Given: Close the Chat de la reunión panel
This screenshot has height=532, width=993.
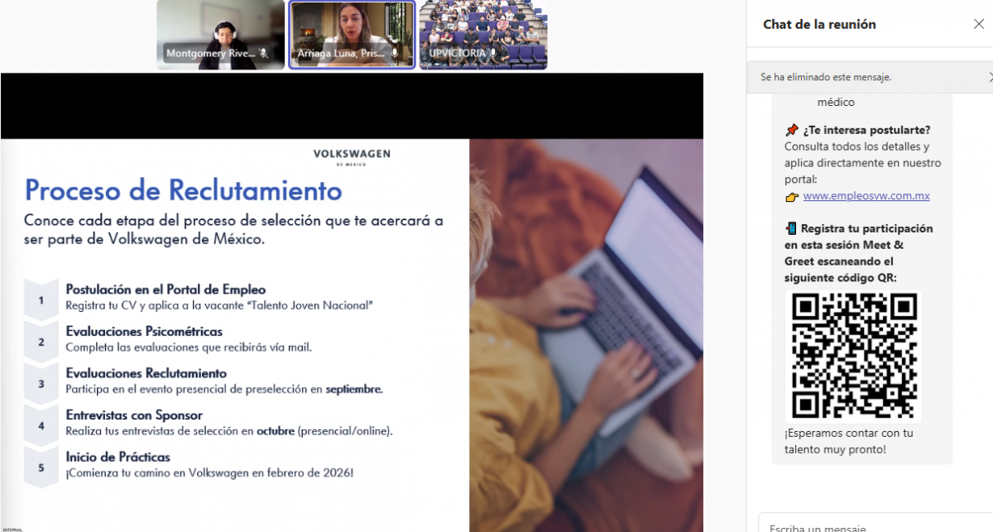Looking at the screenshot, I should pyautogui.click(x=978, y=24).
